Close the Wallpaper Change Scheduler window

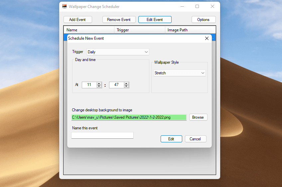(x=212, y=6)
